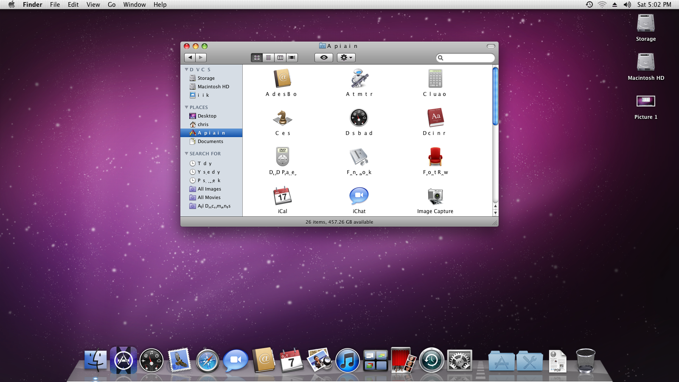Screen dimensions: 679x382
Task: Open the iCal application icon
Action: pyautogui.click(x=282, y=197)
